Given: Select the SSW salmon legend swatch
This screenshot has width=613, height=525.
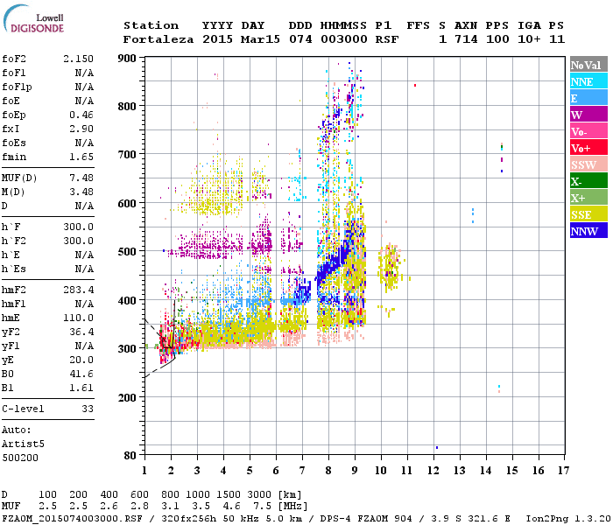Looking at the screenshot, I should (588, 164).
